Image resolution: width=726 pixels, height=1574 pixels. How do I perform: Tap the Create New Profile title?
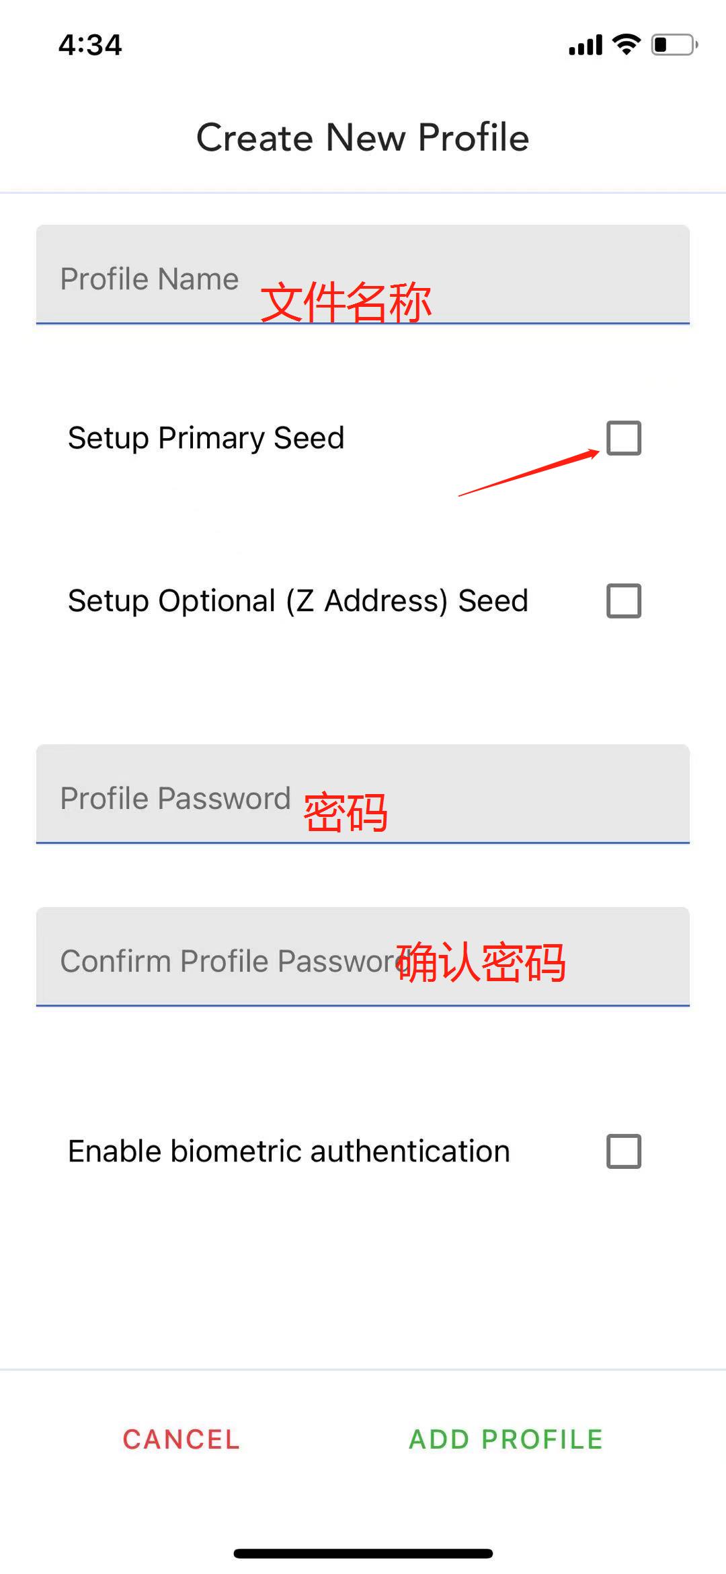click(363, 138)
